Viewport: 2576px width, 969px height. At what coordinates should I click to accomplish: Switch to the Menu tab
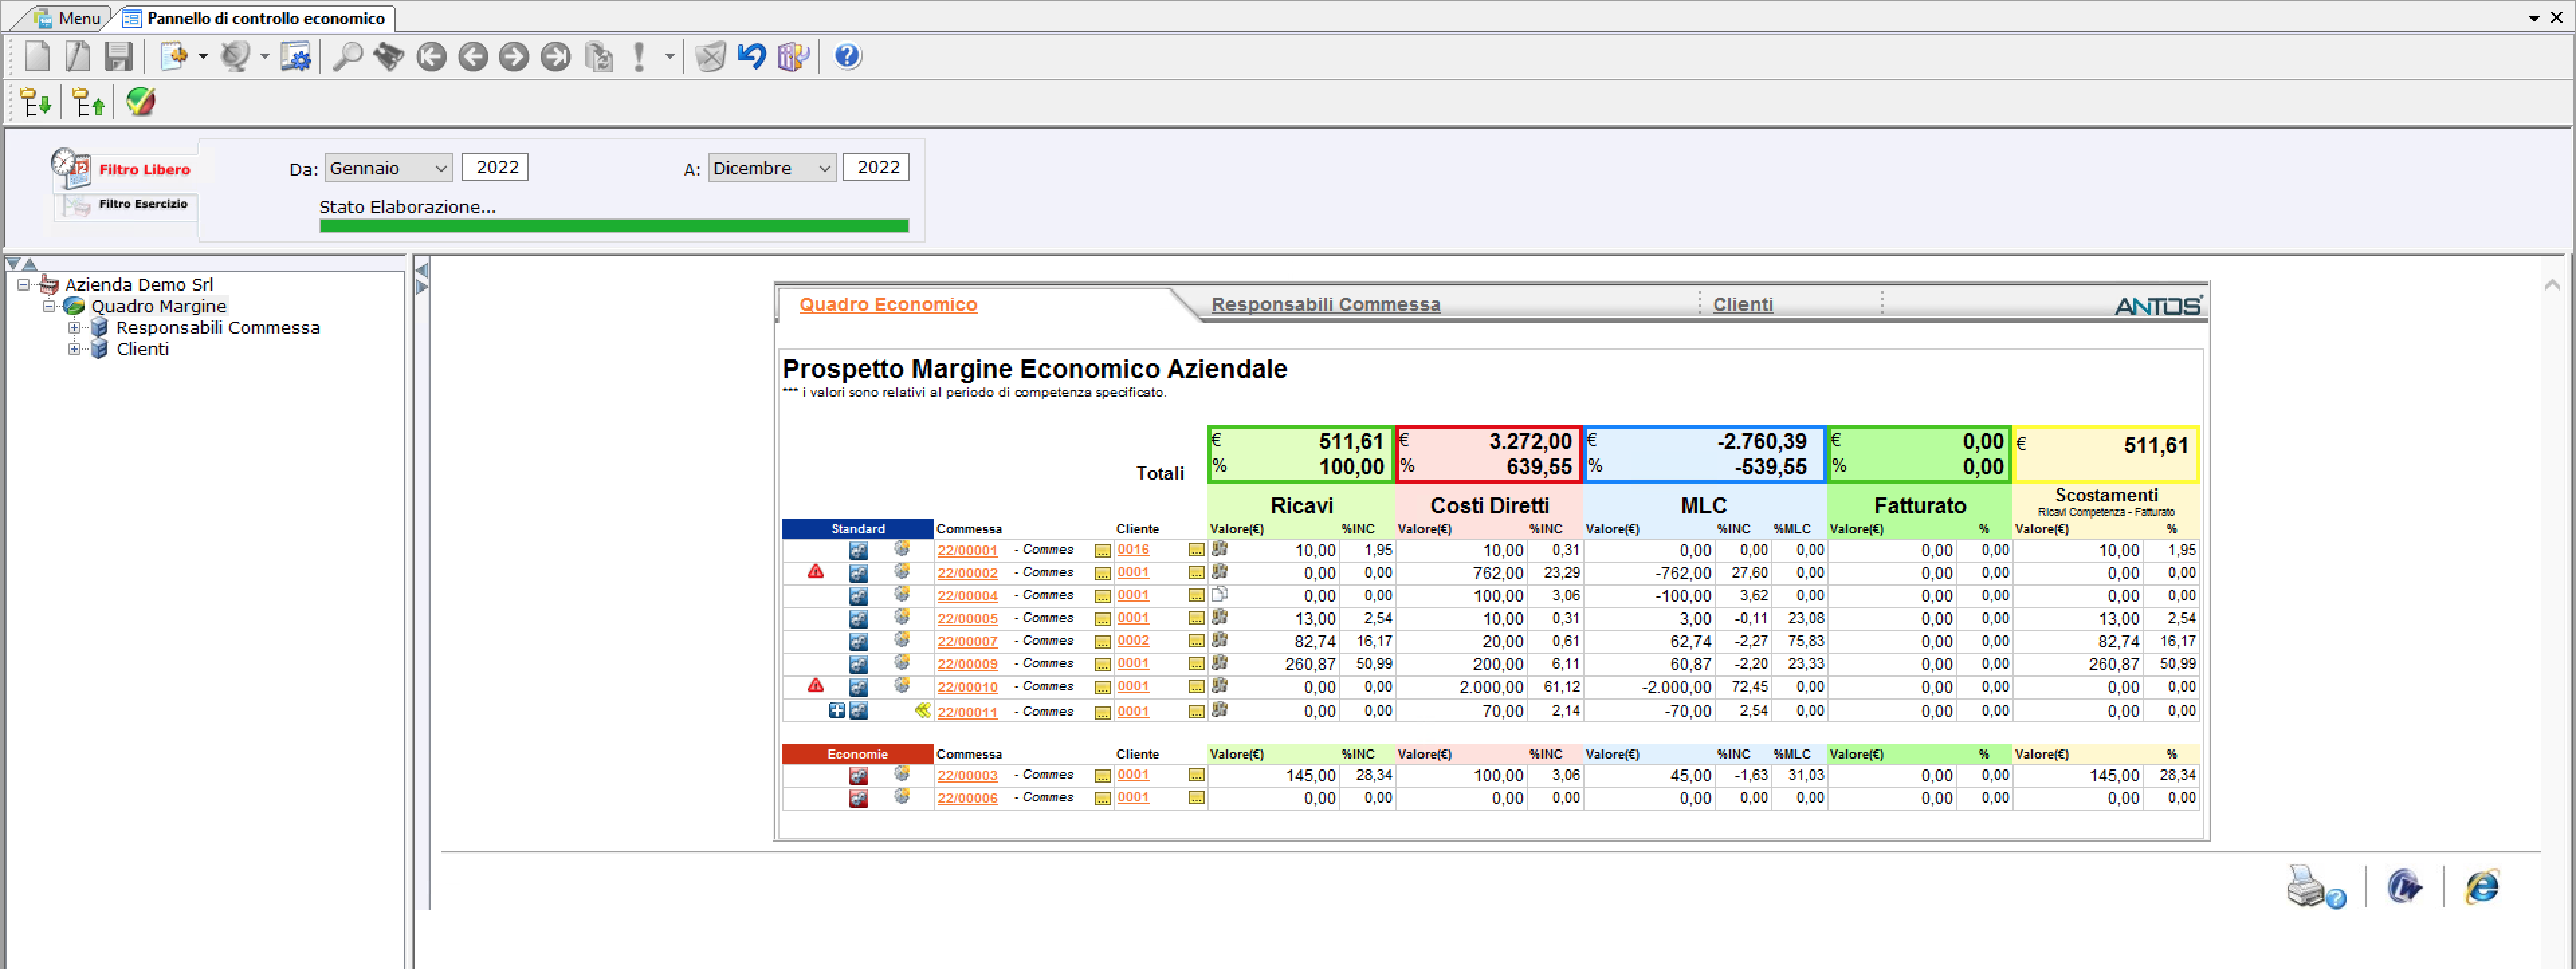click(67, 18)
